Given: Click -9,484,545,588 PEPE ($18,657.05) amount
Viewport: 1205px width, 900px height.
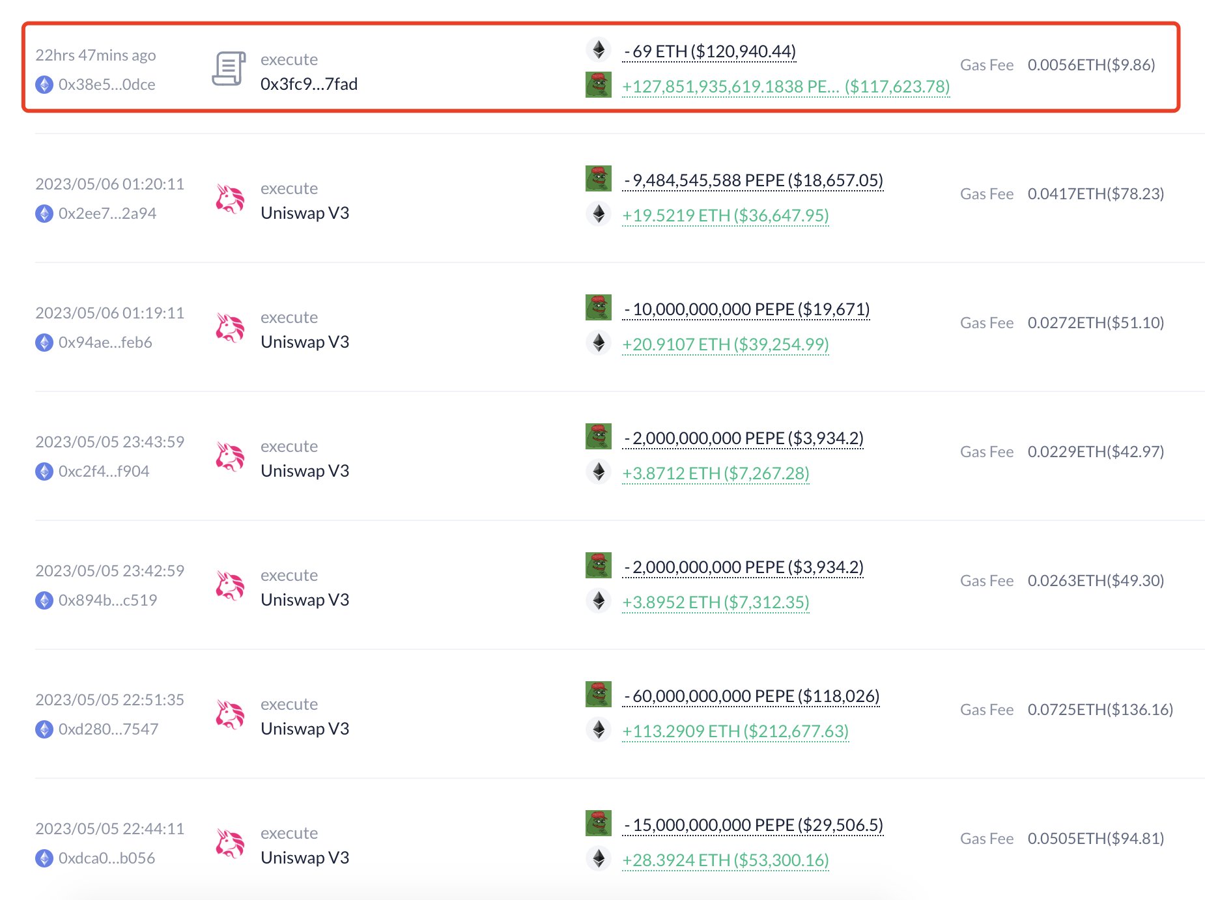Looking at the screenshot, I should click(753, 180).
